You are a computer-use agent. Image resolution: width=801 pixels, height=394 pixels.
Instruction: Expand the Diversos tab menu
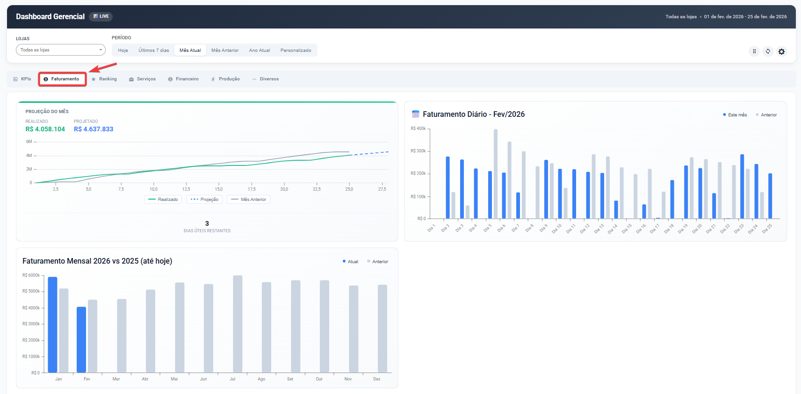(x=266, y=79)
